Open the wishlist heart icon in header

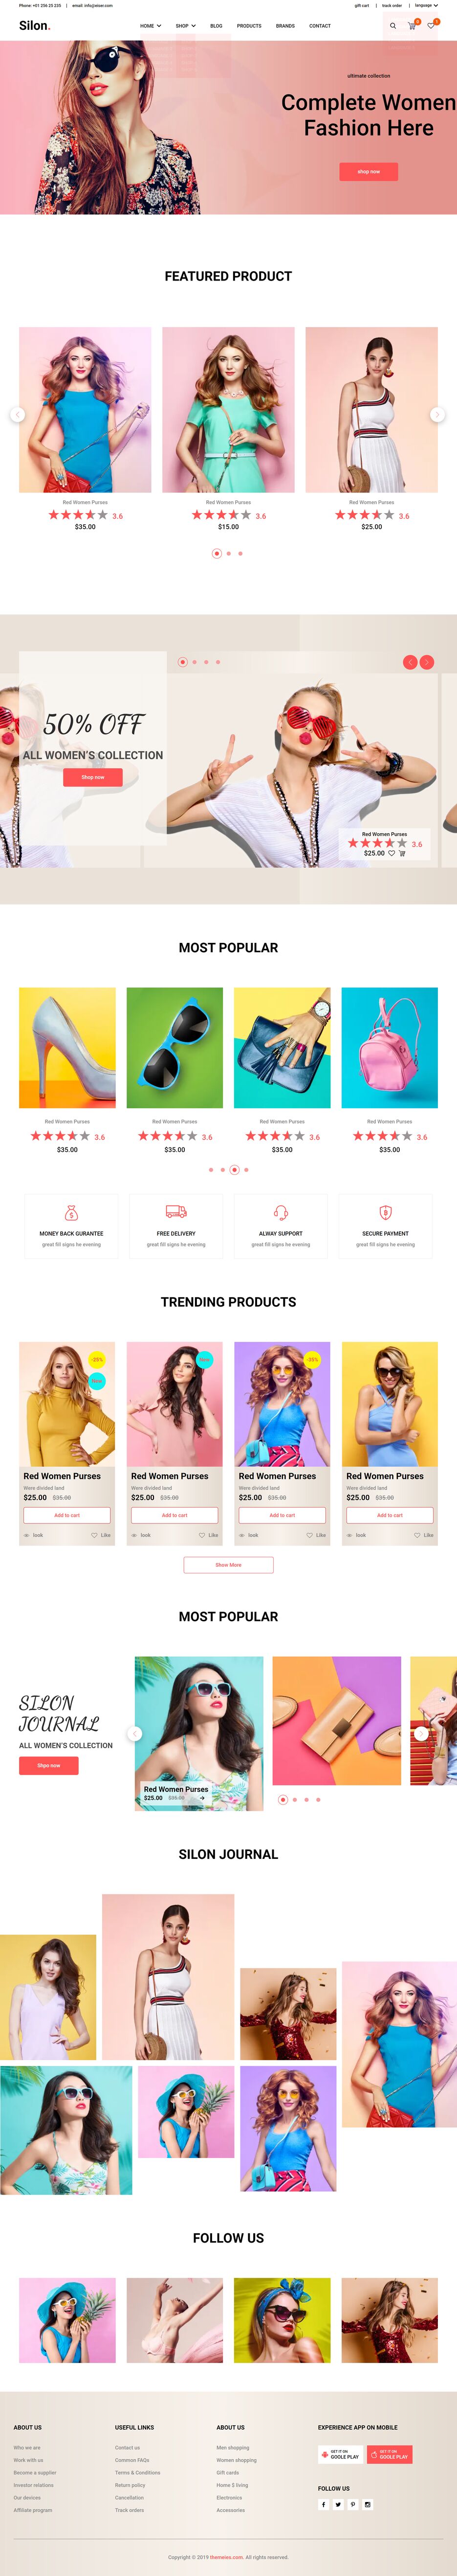431,25
